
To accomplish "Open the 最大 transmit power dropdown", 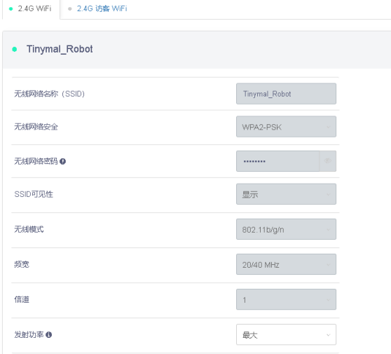I will tap(286, 334).
